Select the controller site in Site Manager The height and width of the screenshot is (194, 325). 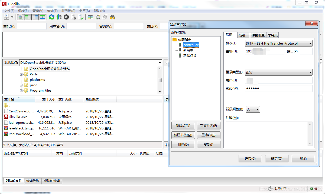coord(191,45)
